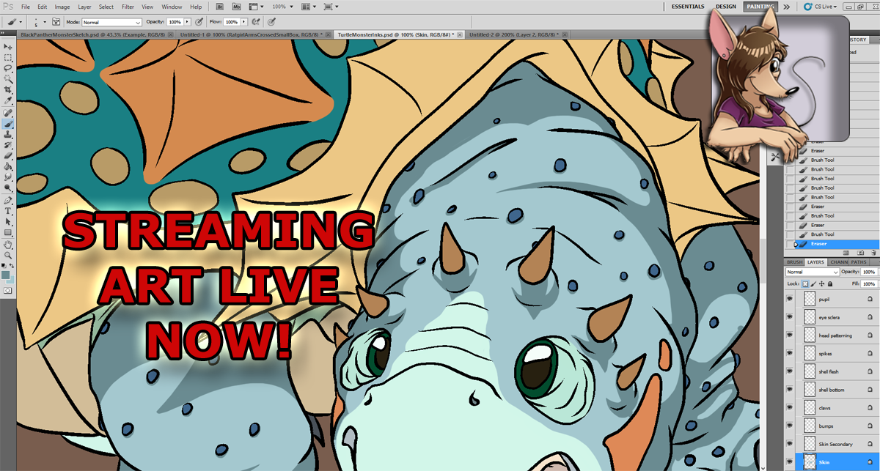Show more workspaces chevron
The width and height of the screenshot is (880, 471).
click(x=786, y=7)
